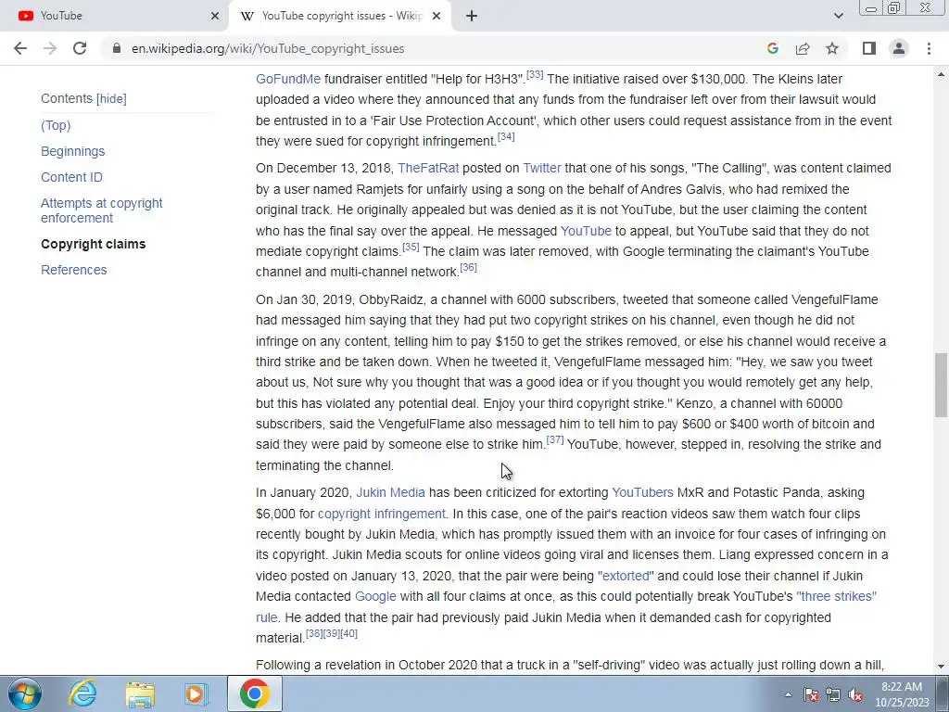Screen dimensions: 949x712
Task: Open Attempts at copyright enforcement section
Action: coord(102,210)
